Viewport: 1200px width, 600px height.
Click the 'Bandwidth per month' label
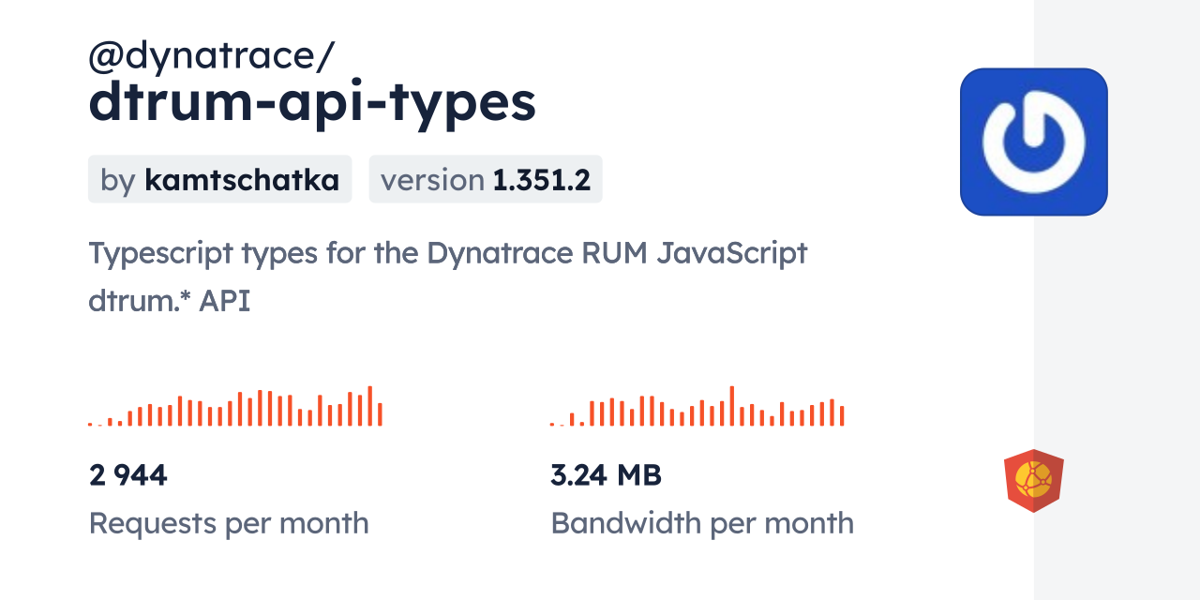[x=702, y=523]
